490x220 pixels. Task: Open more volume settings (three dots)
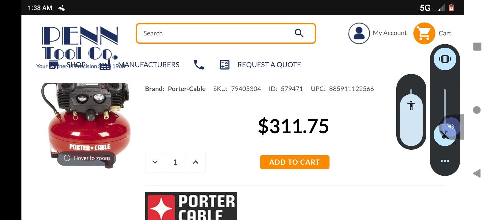point(445,161)
